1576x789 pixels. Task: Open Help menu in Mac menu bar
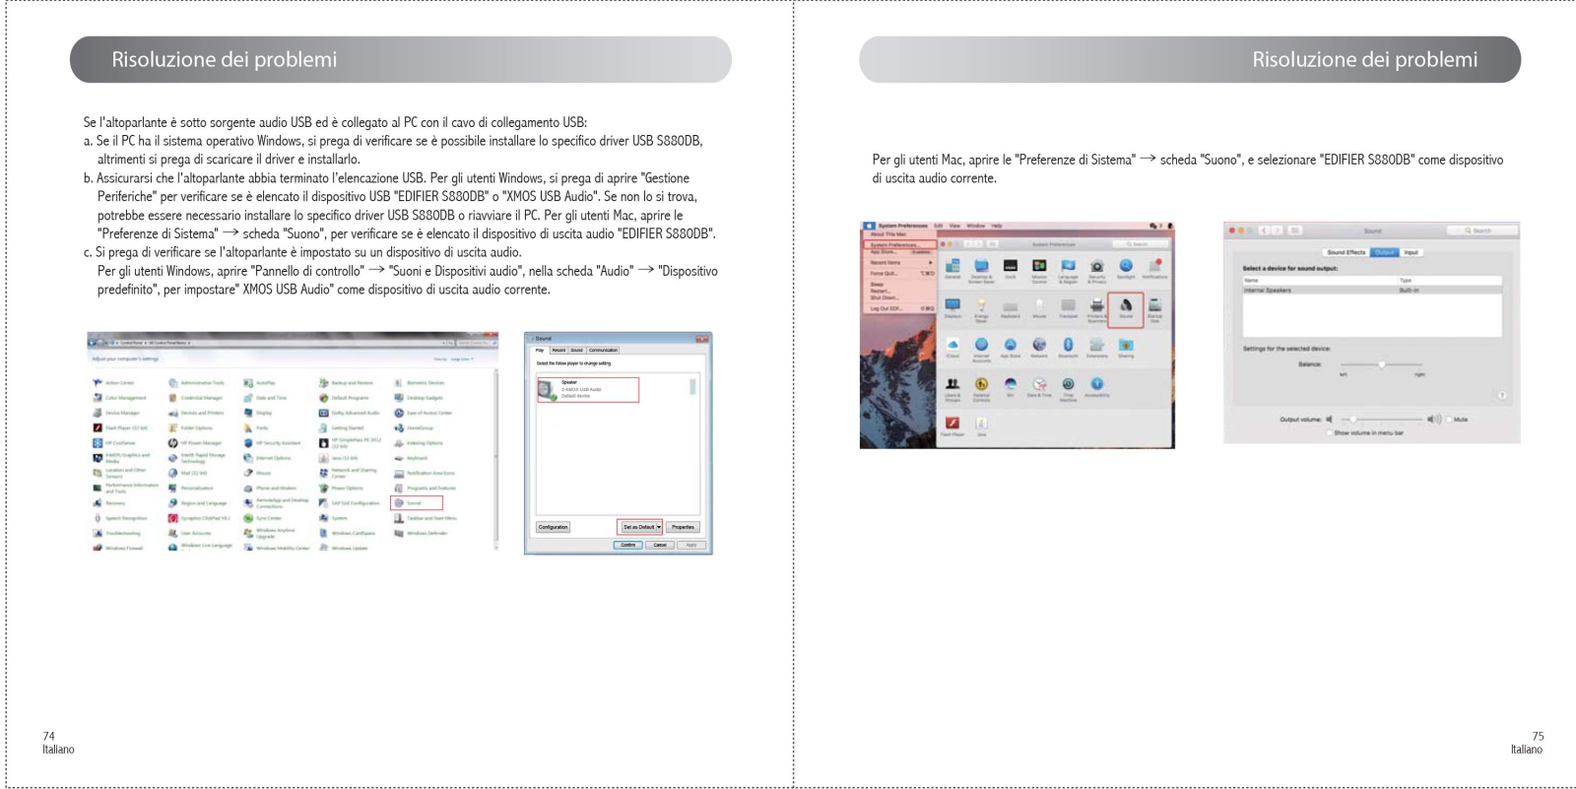(x=996, y=226)
